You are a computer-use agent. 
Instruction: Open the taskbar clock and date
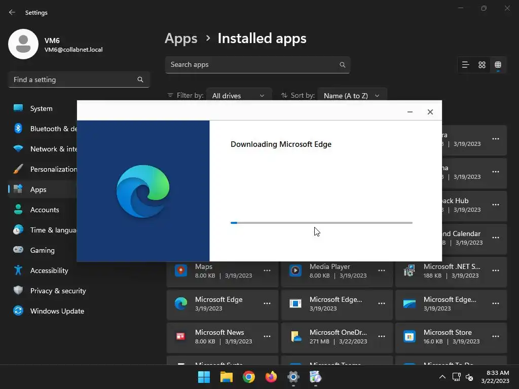(496, 377)
